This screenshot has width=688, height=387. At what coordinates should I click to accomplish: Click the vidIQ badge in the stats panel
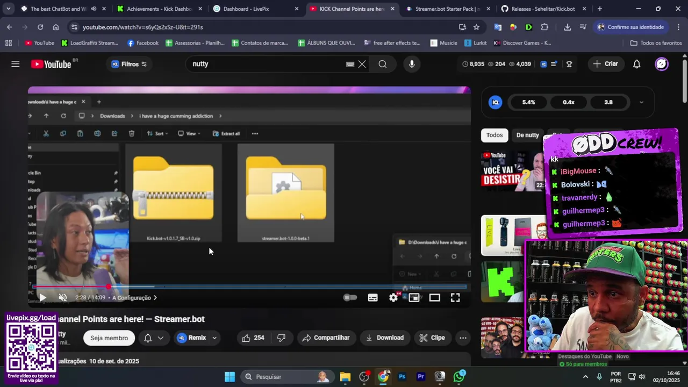click(496, 102)
